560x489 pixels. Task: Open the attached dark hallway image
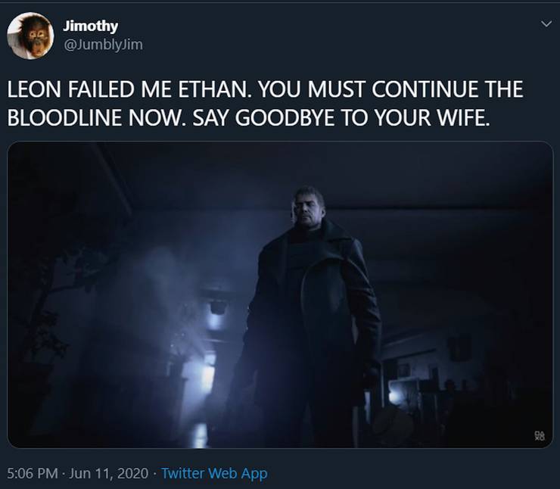(x=280, y=294)
